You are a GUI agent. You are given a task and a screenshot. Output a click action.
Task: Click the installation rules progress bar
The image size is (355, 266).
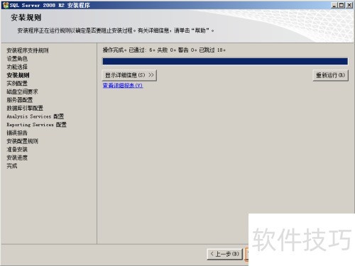[x=225, y=61]
